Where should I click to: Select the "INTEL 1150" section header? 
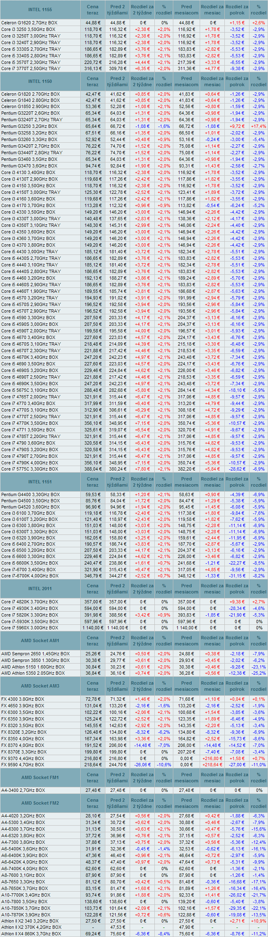tap(40, 82)
